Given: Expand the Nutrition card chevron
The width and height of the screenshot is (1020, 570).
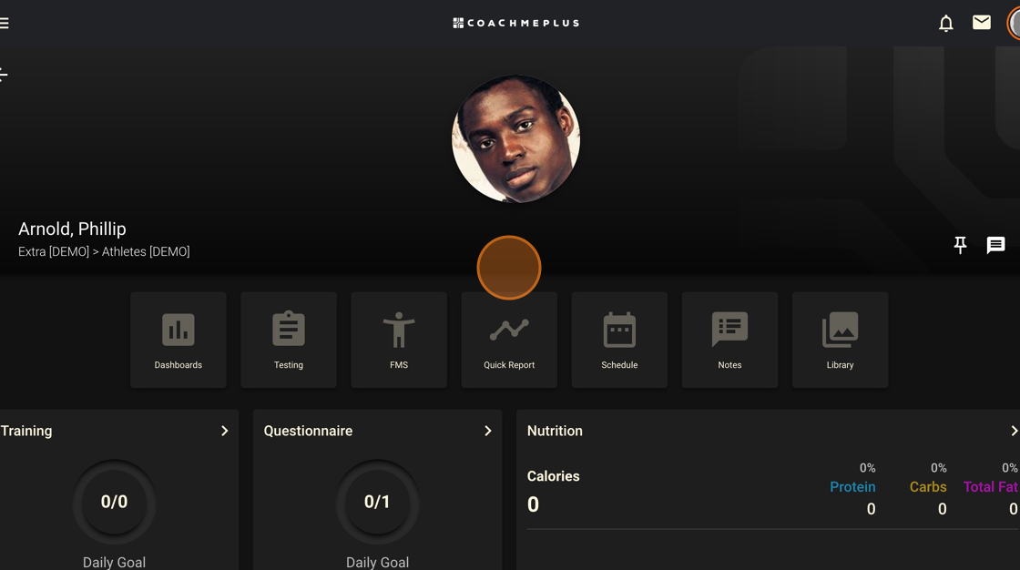Looking at the screenshot, I should (x=1013, y=431).
